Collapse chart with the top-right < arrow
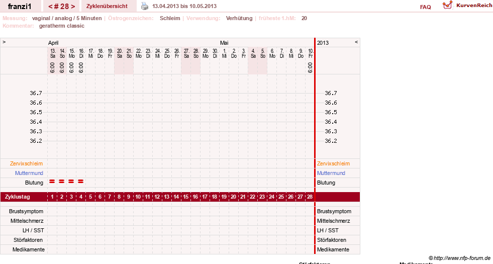Viewport: 493px width, 264px height. [356, 42]
